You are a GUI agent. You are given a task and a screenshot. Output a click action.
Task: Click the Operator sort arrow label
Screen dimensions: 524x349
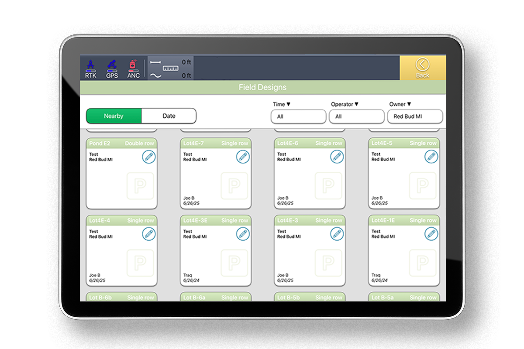[345, 104]
